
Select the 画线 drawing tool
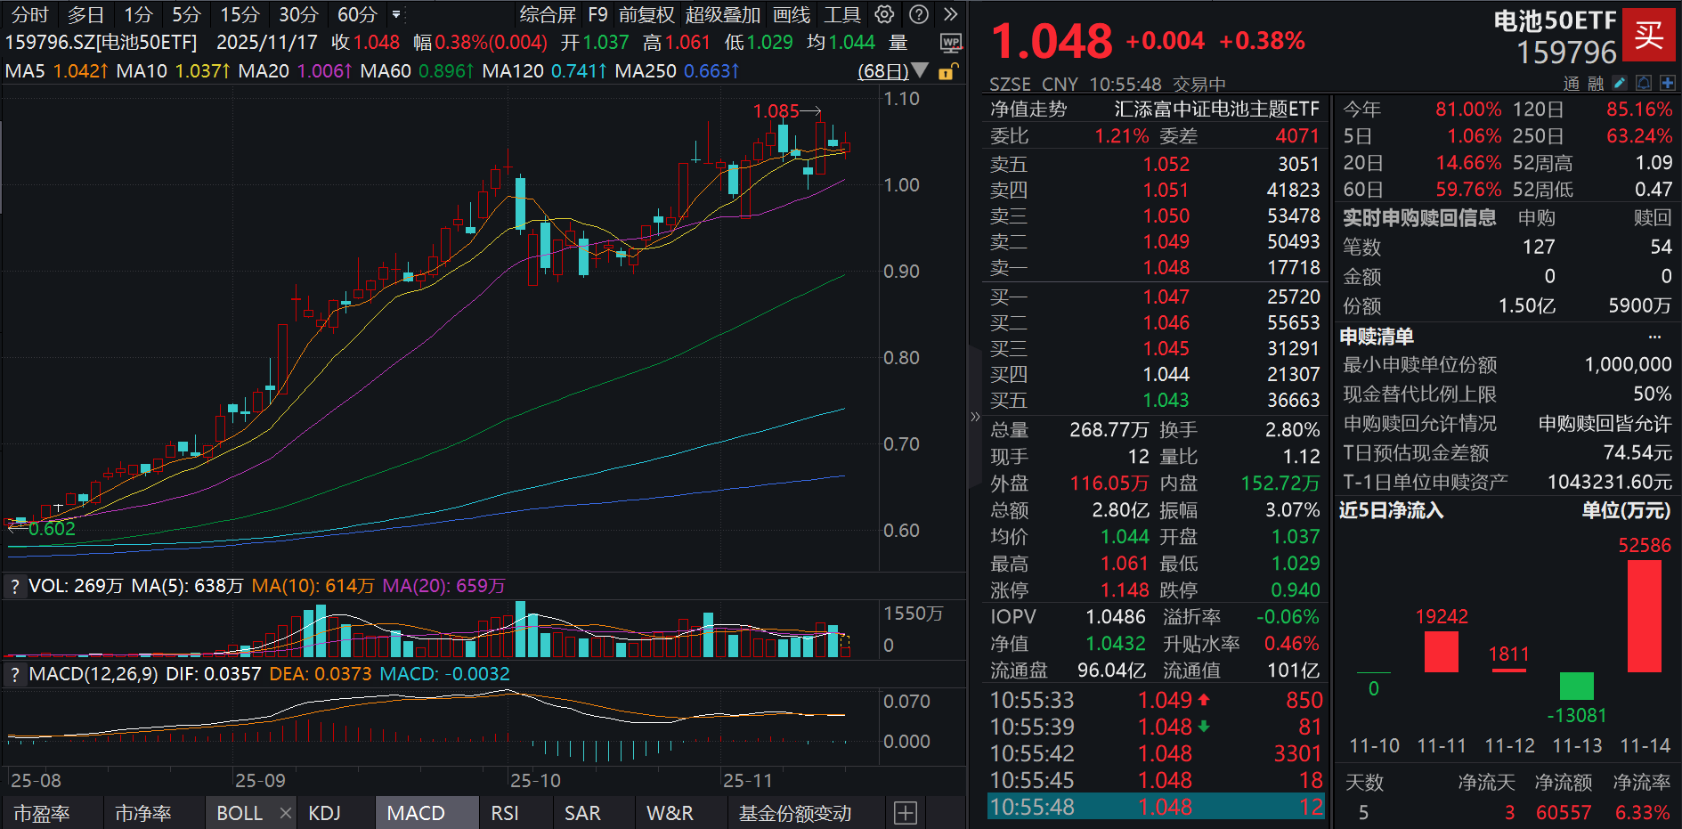[x=791, y=14]
